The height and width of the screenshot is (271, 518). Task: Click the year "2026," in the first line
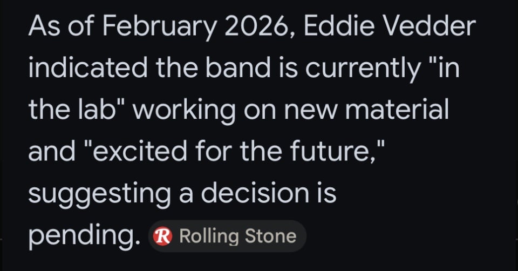click(260, 27)
